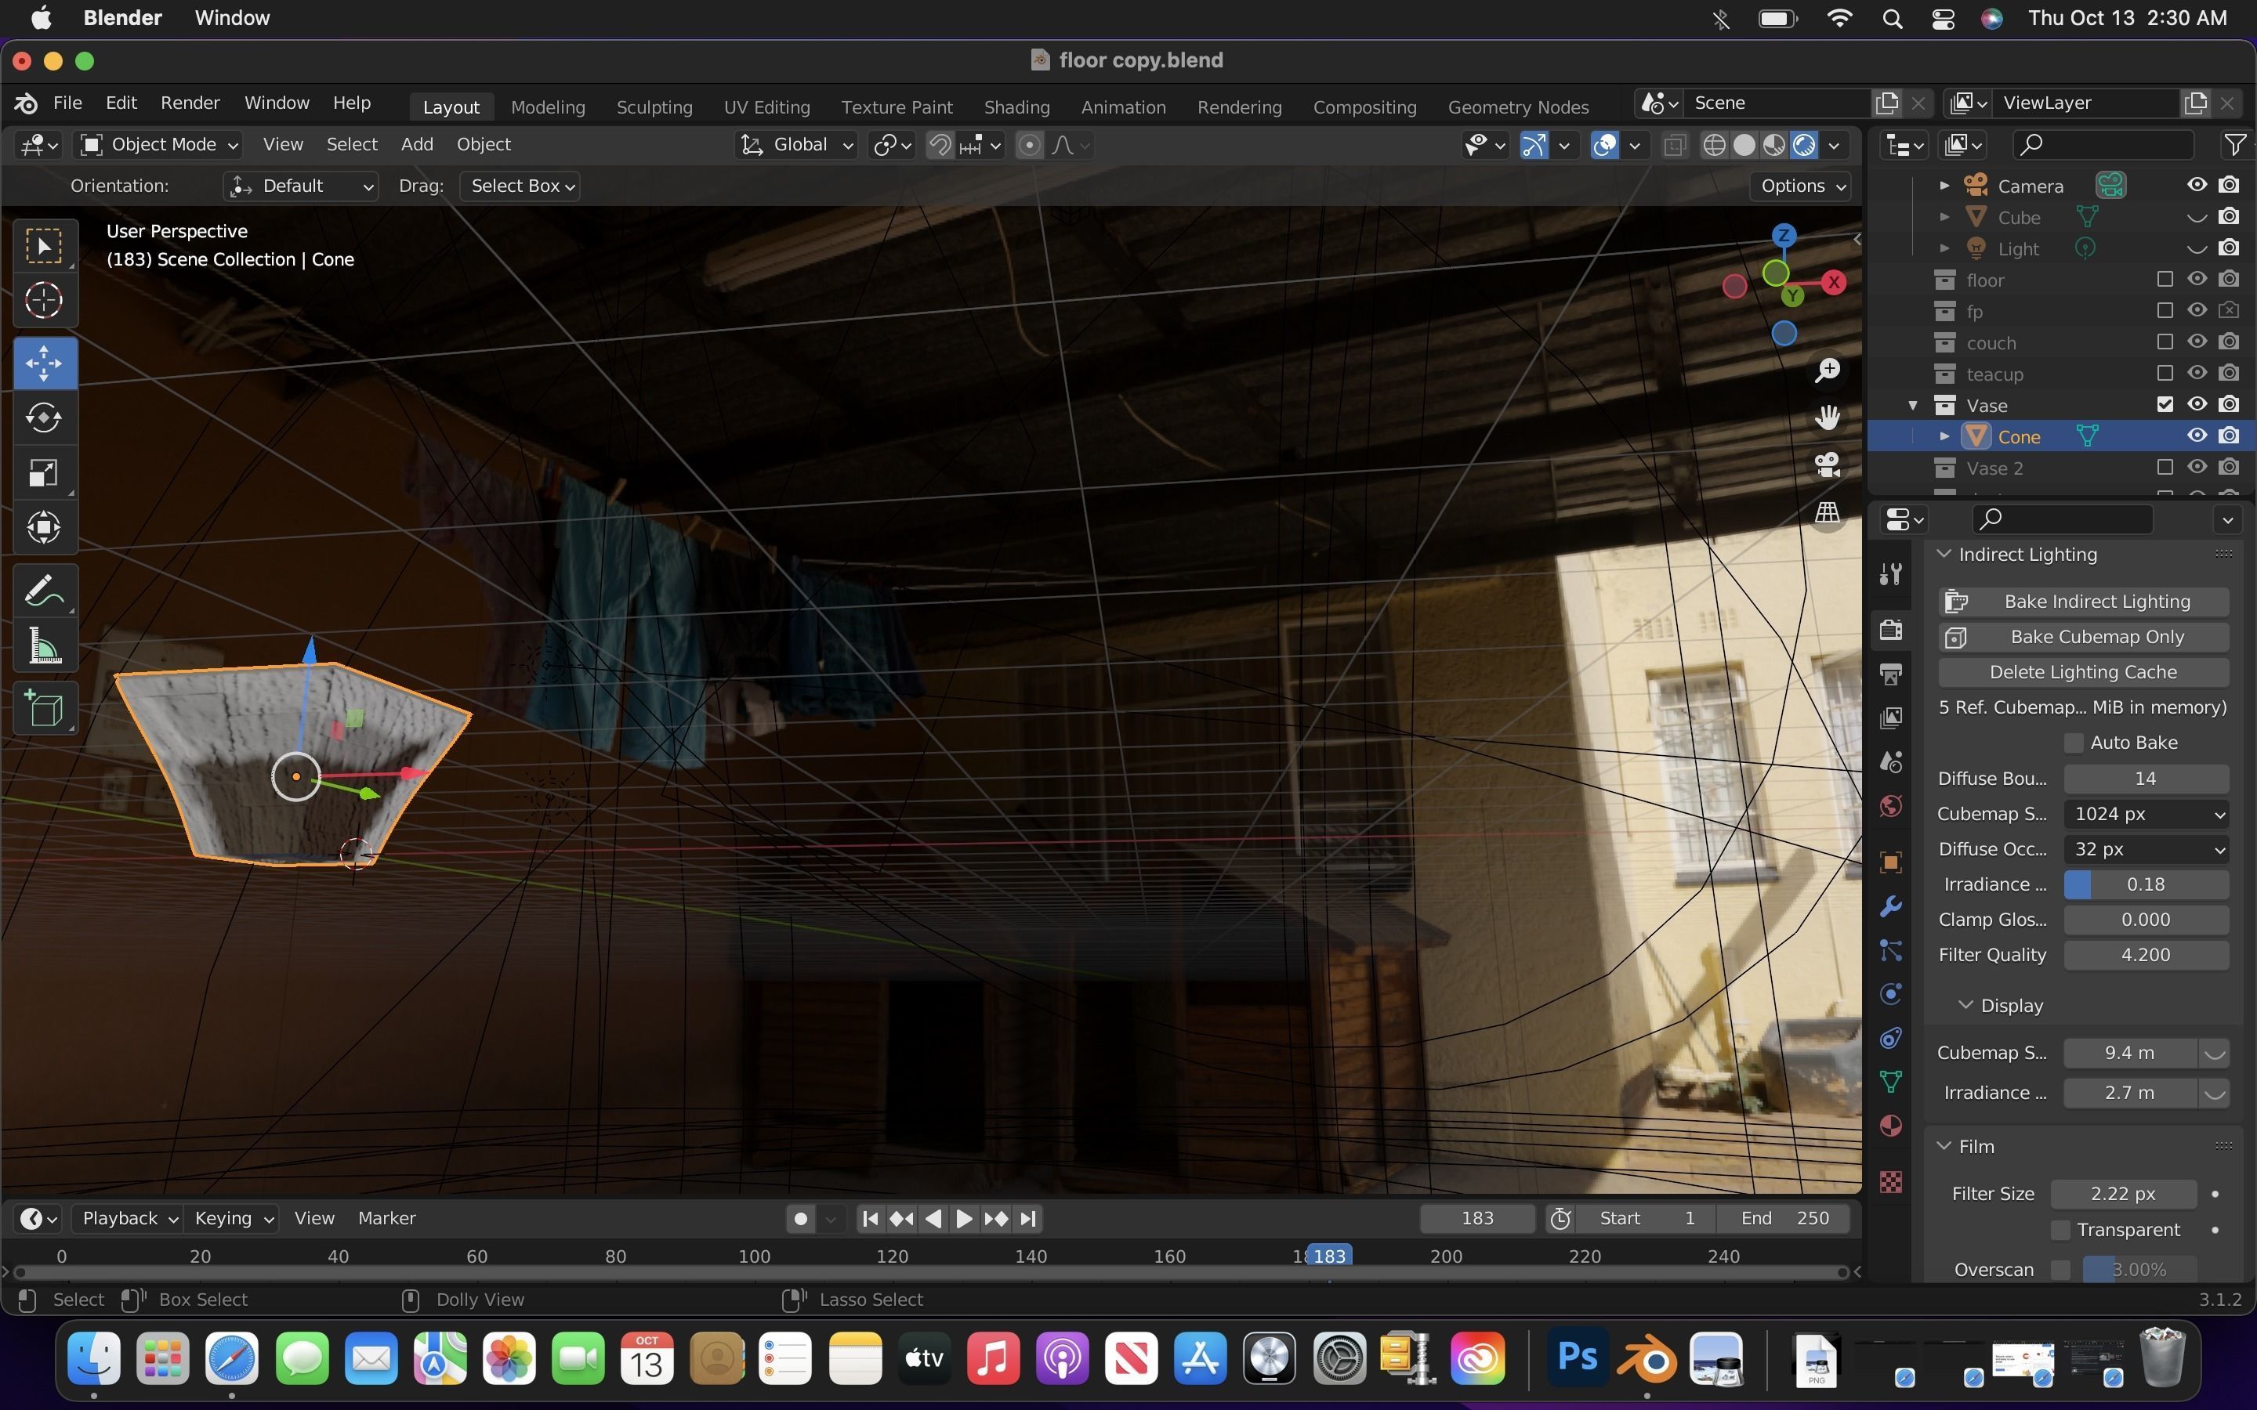Collapse the Indirect Lighting panel

1944,554
